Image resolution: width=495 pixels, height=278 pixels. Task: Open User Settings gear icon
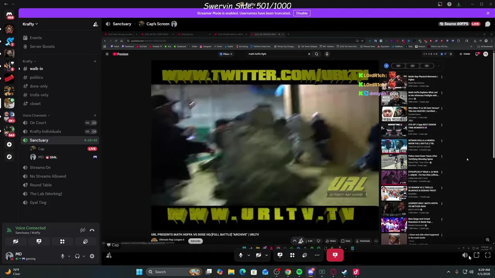pyautogui.click(x=92, y=256)
